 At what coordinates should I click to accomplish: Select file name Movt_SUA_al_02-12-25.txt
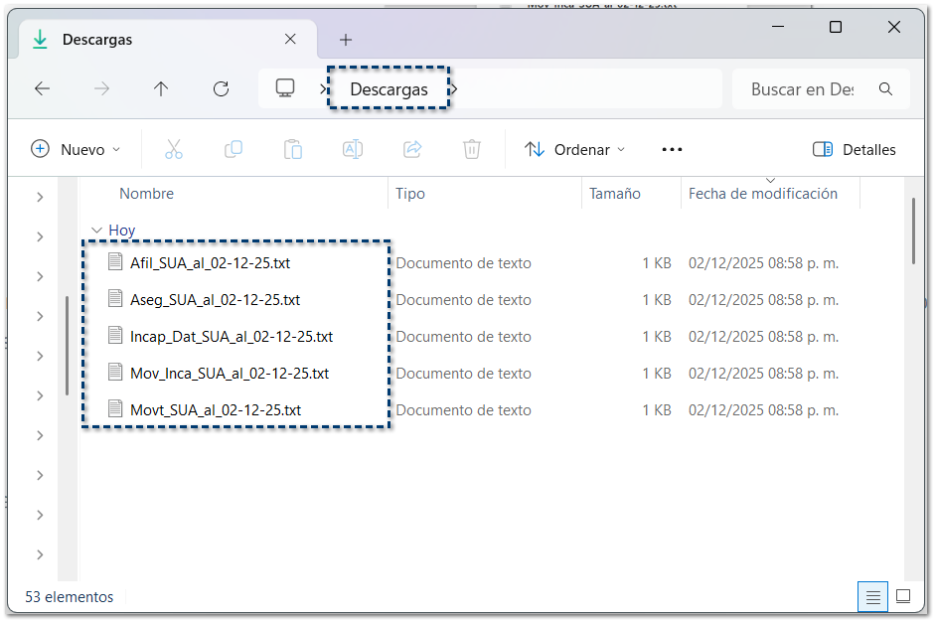[x=216, y=410]
